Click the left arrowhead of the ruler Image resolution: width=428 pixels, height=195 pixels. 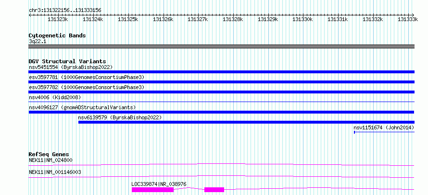30,15
